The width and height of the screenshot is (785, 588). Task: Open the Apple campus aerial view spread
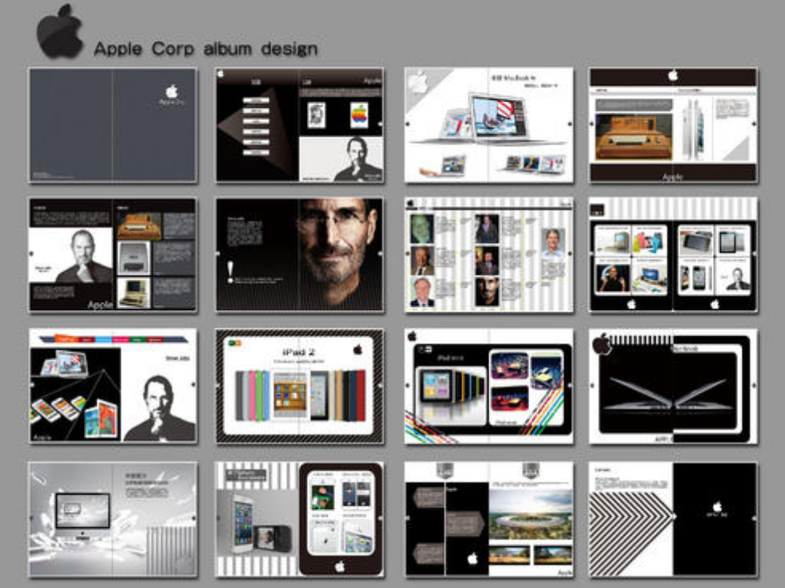488,519
